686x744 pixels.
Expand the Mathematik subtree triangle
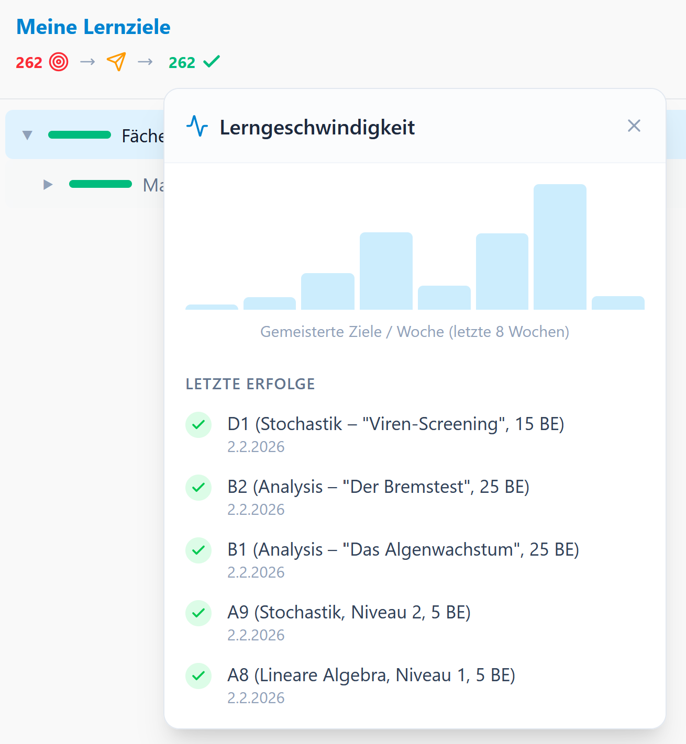(x=48, y=184)
